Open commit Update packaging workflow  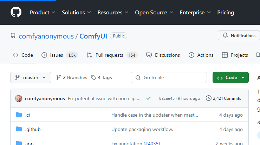tap(142, 129)
